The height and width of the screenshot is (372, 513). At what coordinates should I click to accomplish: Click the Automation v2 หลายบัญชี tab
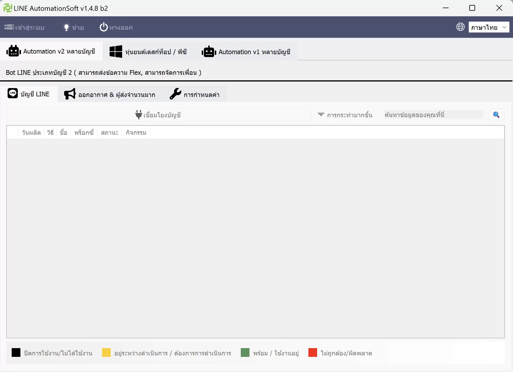pos(51,51)
